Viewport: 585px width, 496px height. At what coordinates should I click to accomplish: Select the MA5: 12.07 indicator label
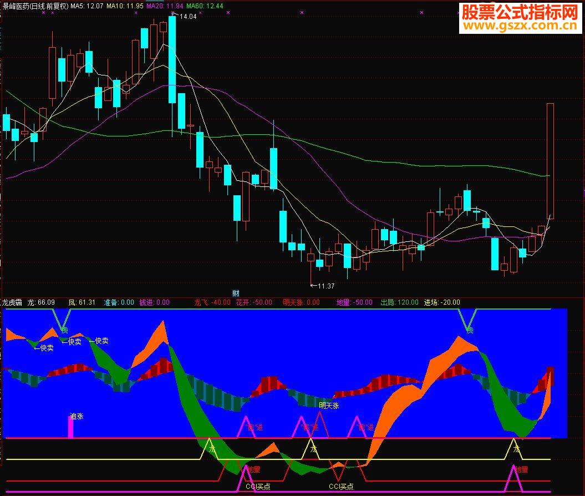pyautogui.click(x=87, y=6)
